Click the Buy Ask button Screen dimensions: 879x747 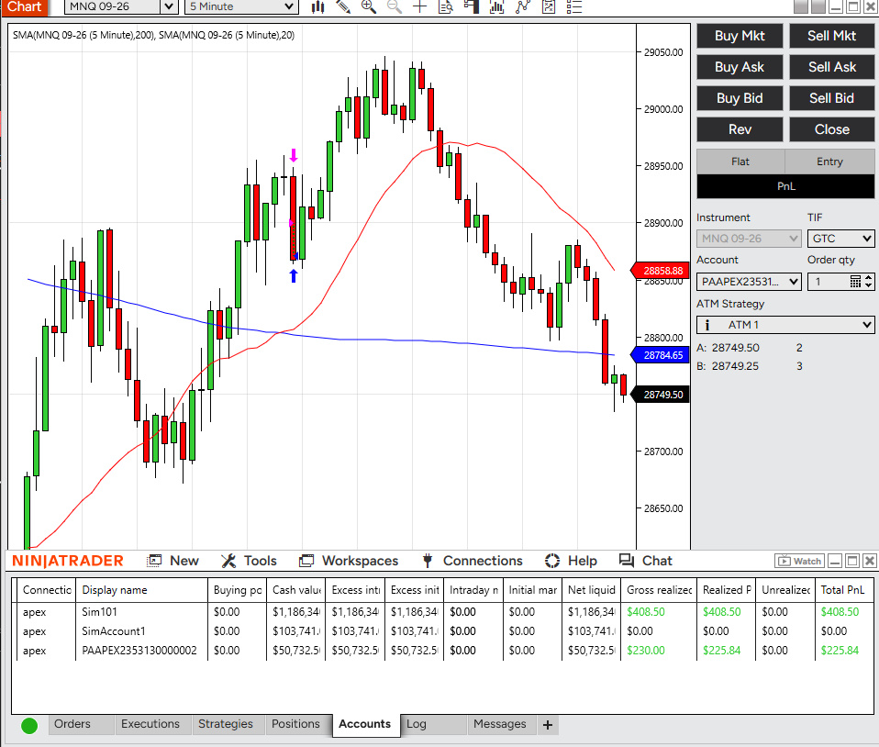[740, 67]
